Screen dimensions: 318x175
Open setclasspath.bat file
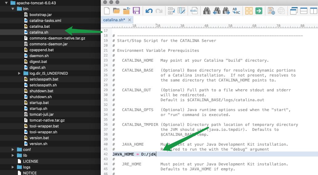tap(44, 79)
